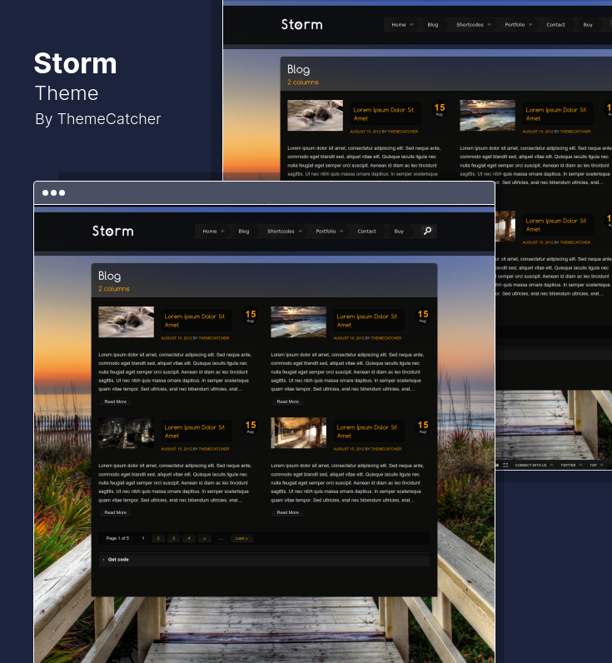The width and height of the screenshot is (612, 663).
Task: Open the sand rocks thumbnail in the back window
Action: 315,116
